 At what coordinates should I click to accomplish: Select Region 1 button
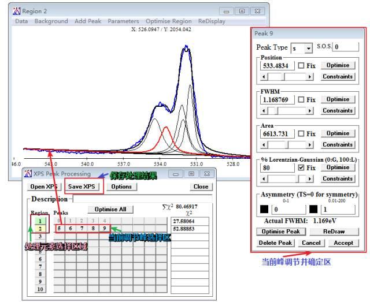[40, 221]
